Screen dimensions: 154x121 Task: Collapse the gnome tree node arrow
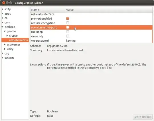click(x=5, y=31)
